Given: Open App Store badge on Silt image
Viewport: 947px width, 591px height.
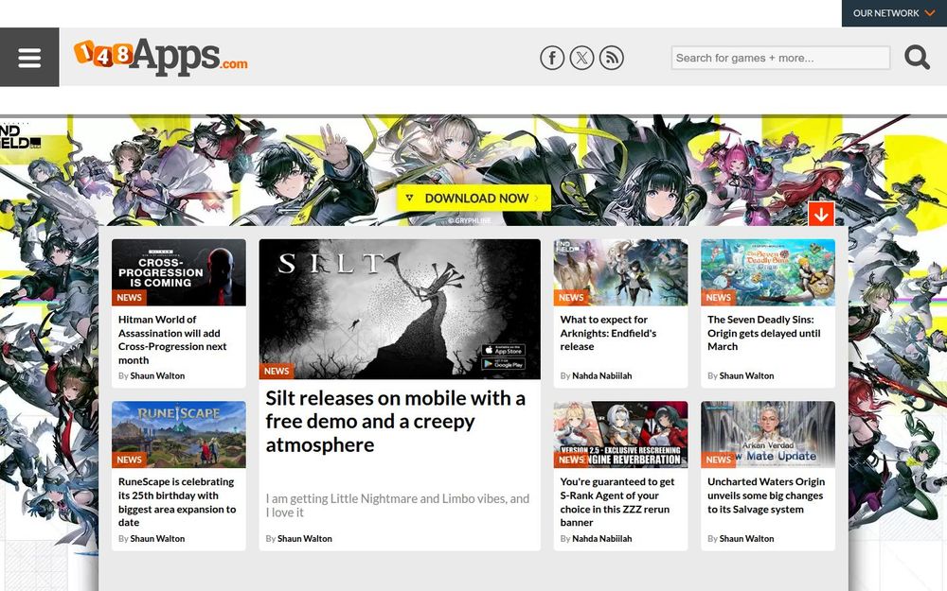Looking at the screenshot, I should [x=503, y=351].
